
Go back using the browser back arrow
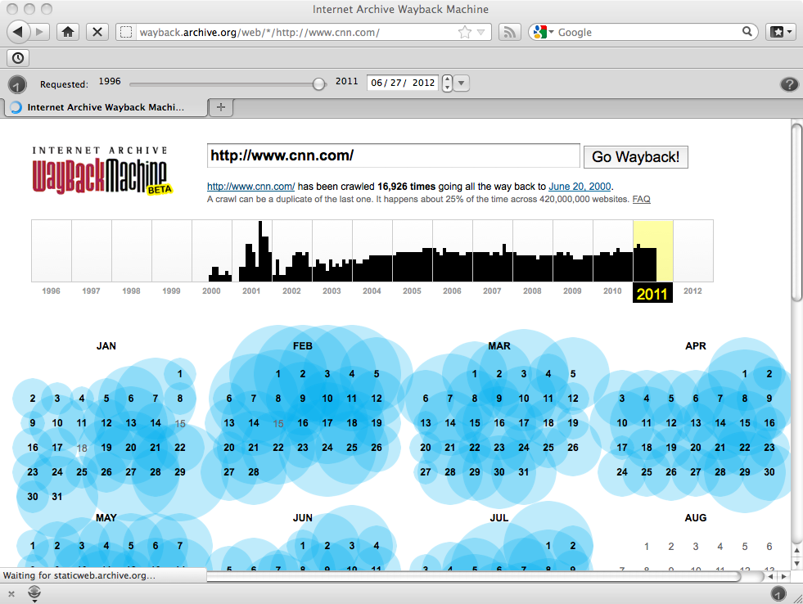(18, 32)
